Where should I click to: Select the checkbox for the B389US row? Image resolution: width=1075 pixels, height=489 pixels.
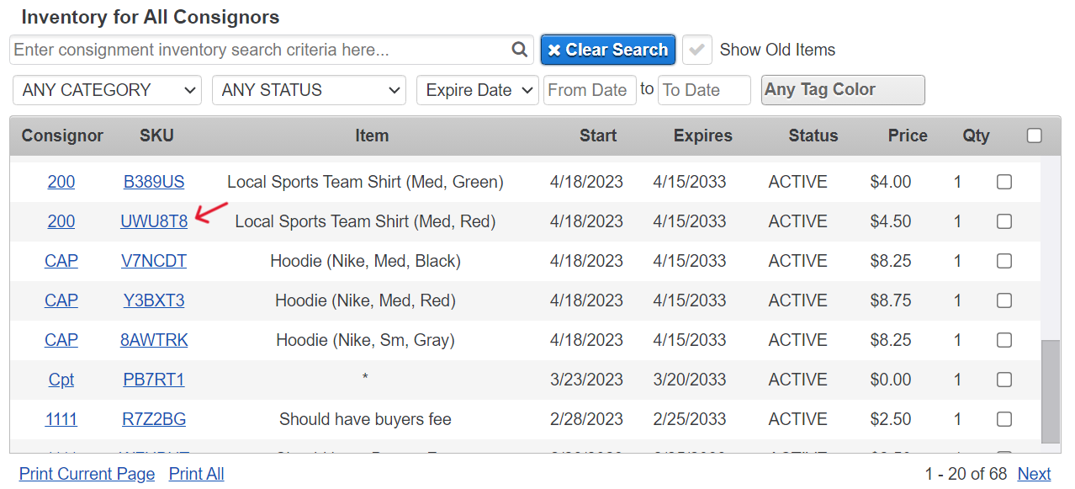pos(1004,182)
